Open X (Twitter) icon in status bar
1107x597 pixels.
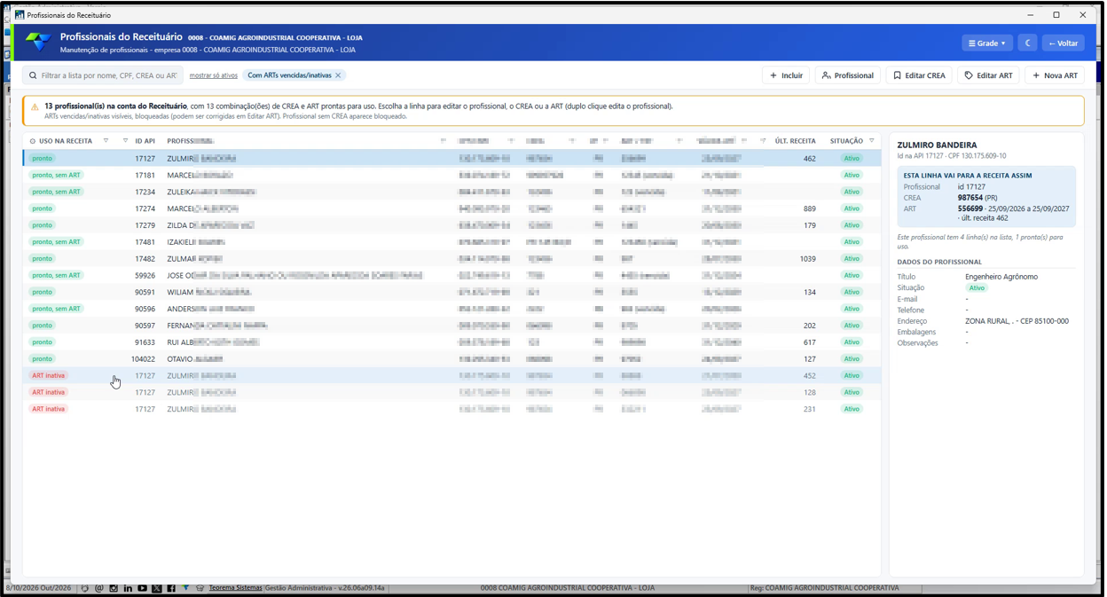point(157,588)
